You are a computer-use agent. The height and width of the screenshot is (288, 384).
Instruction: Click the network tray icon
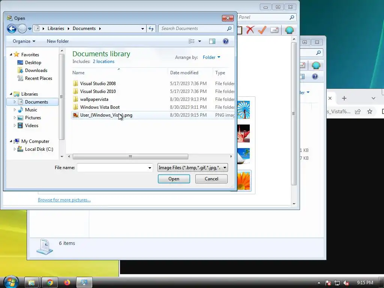tap(337, 283)
